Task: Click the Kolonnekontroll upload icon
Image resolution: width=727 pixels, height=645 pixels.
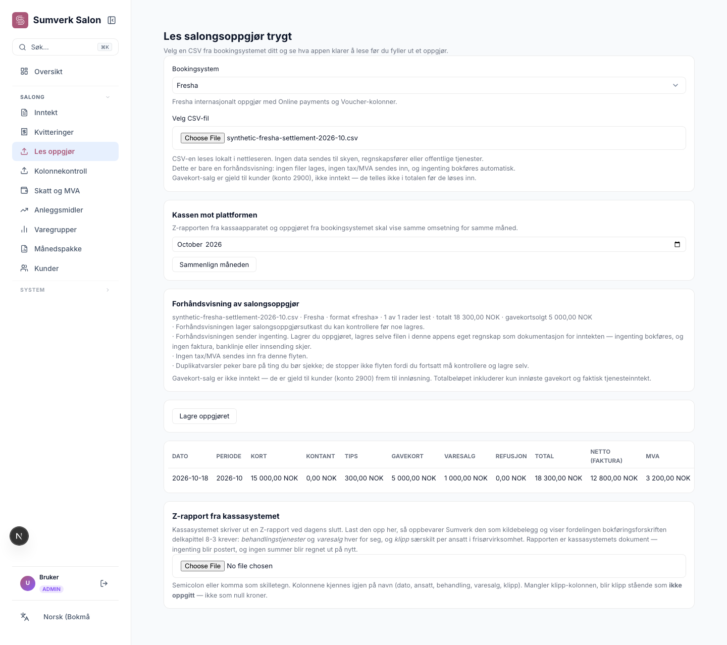Action: tap(24, 171)
